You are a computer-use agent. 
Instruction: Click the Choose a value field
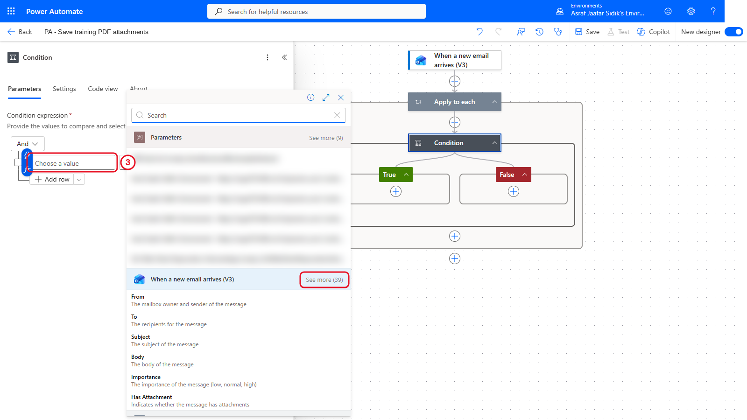pos(74,163)
